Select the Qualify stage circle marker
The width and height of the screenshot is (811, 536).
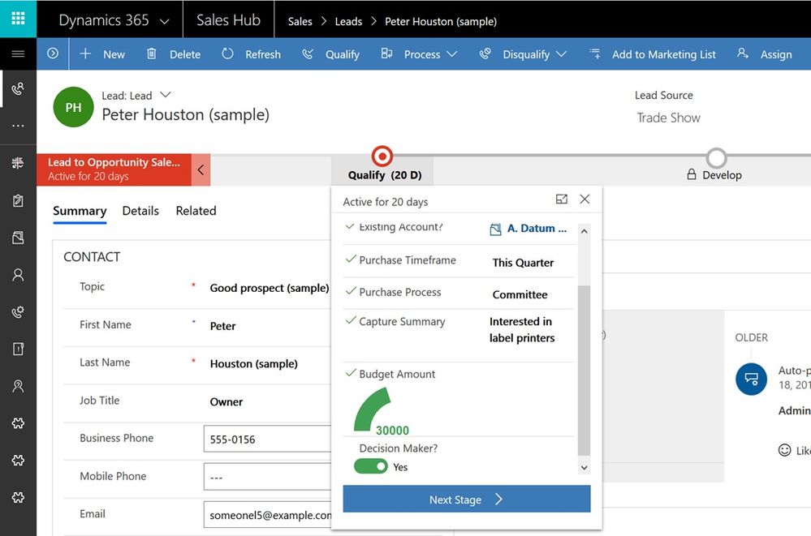tap(382, 157)
